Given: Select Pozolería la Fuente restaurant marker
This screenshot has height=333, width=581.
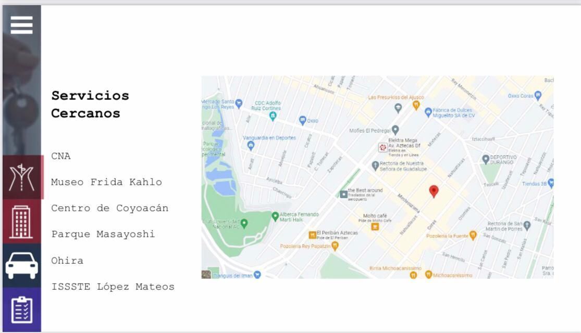Looking at the screenshot, I should click(x=473, y=235).
